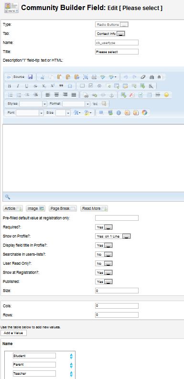Click the Article button
184x379 pixels.
(13, 208)
